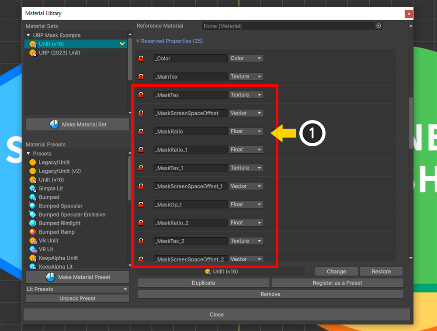Click the lock icon beside _MaskRatio
The height and width of the screenshot is (331, 437).
coord(141,131)
